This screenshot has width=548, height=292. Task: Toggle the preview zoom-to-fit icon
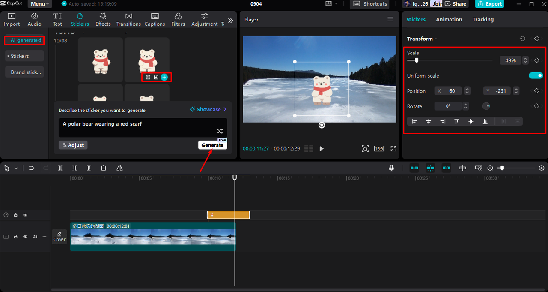pos(365,148)
